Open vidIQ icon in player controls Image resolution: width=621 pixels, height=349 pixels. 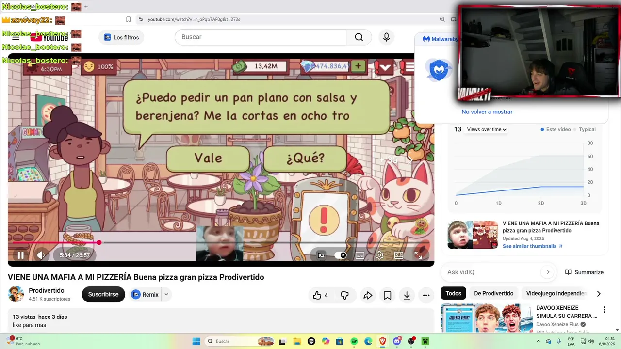click(321, 255)
